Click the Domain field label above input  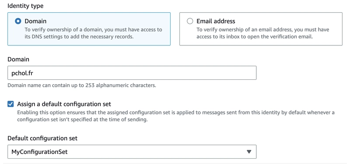(x=18, y=59)
